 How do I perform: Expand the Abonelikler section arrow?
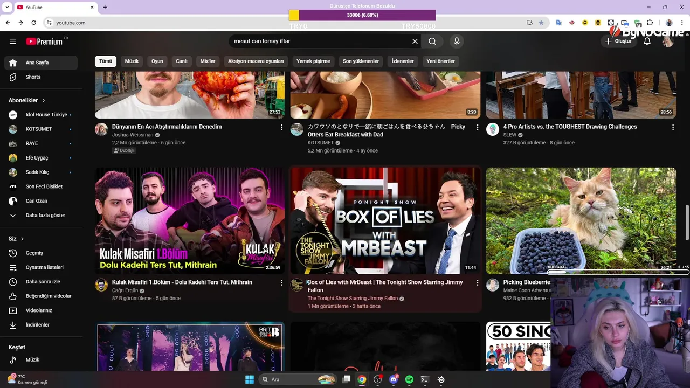coord(44,101)
